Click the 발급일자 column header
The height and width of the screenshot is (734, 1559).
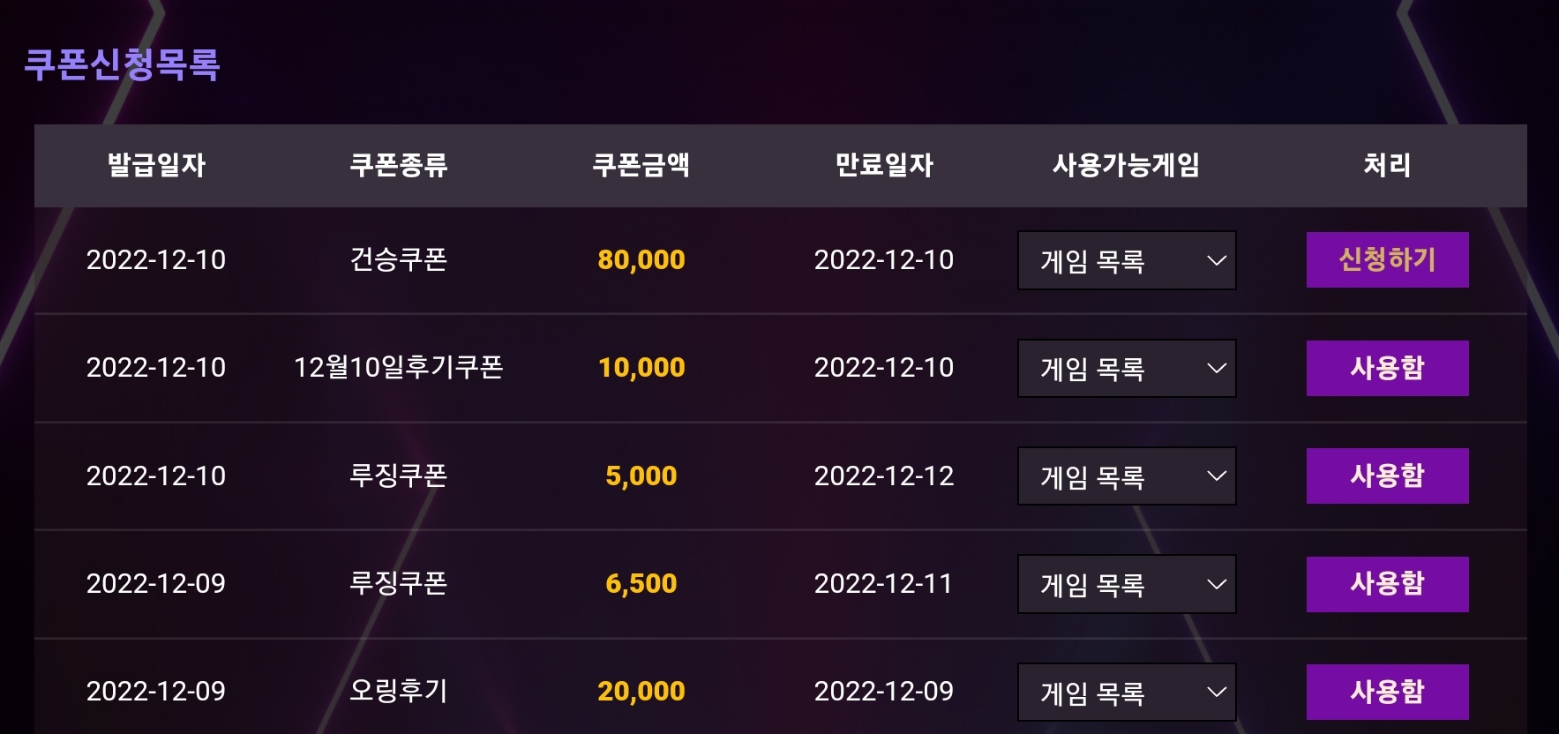point(156,165)
